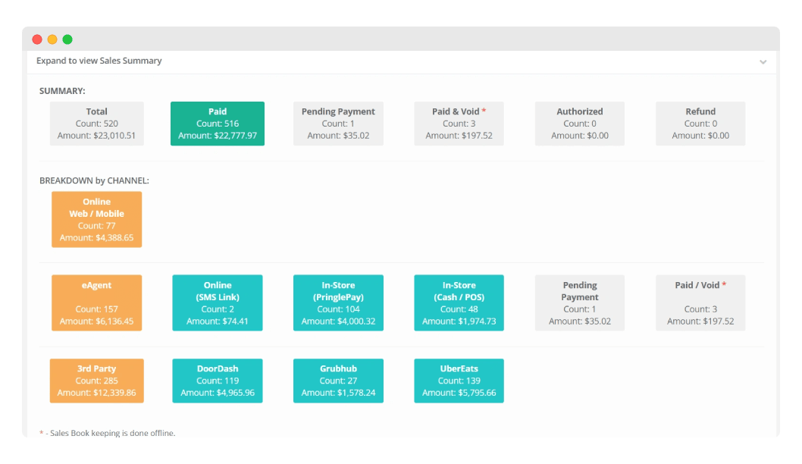Select the In-Store (Cash / POS) tile
802x464 pixels.
[x=459, y=303]
